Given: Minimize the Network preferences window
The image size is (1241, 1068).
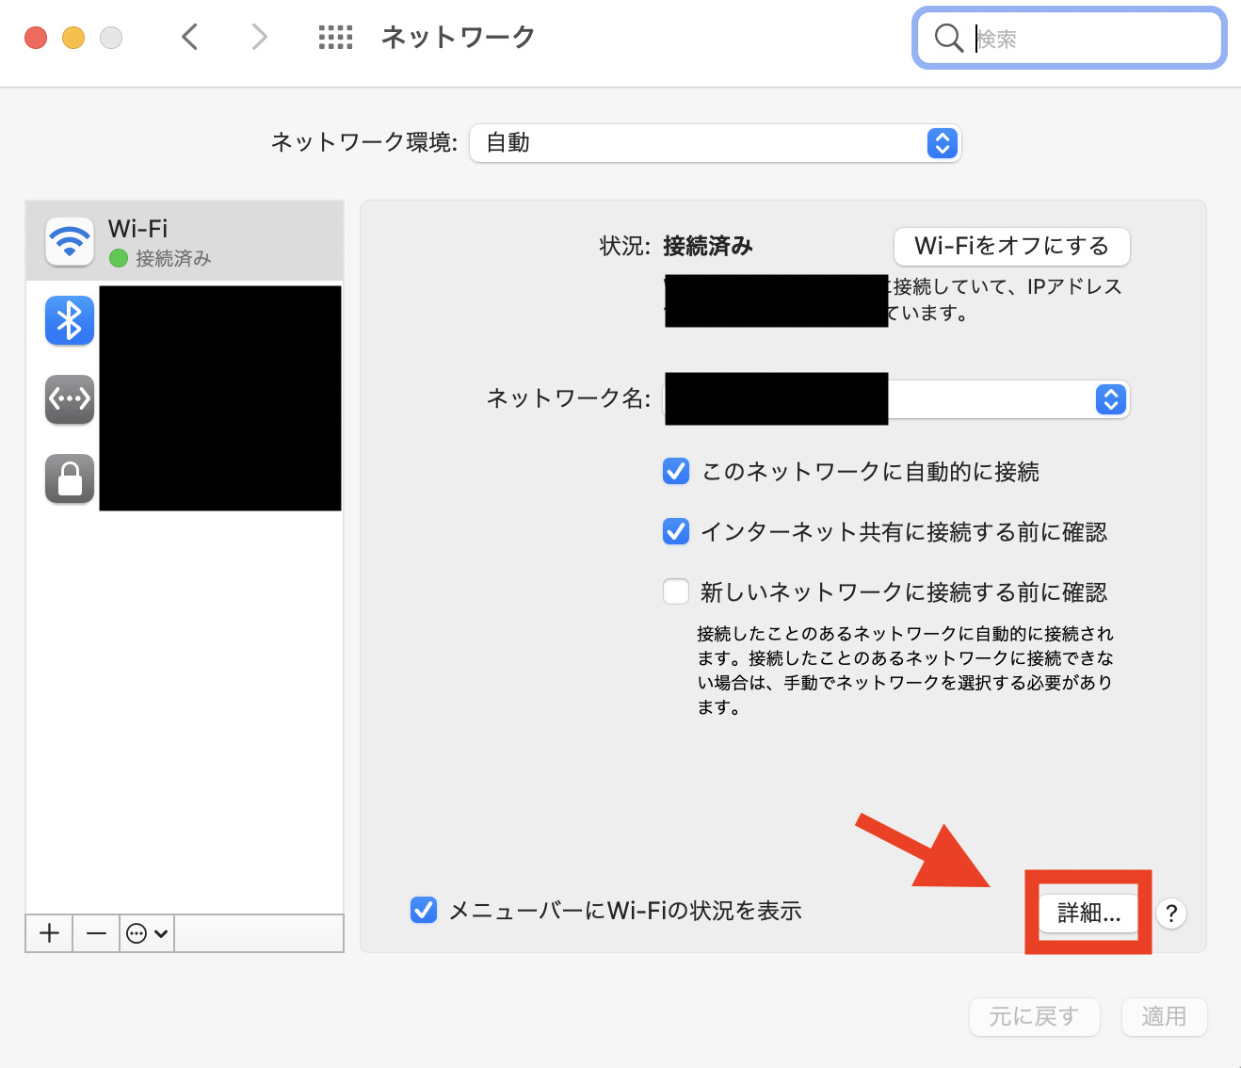Looking at the screenshot, I should 73,38.
